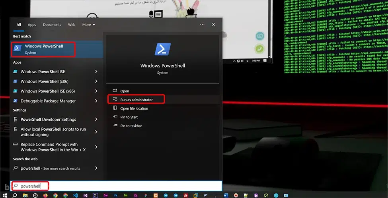Choose Open file location action
The height and width of the screenshot is (198, 388).
[134, 108]
